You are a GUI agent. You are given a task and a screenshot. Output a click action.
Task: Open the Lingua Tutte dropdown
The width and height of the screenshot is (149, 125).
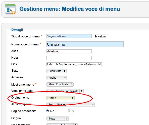(x=58, y=119)
